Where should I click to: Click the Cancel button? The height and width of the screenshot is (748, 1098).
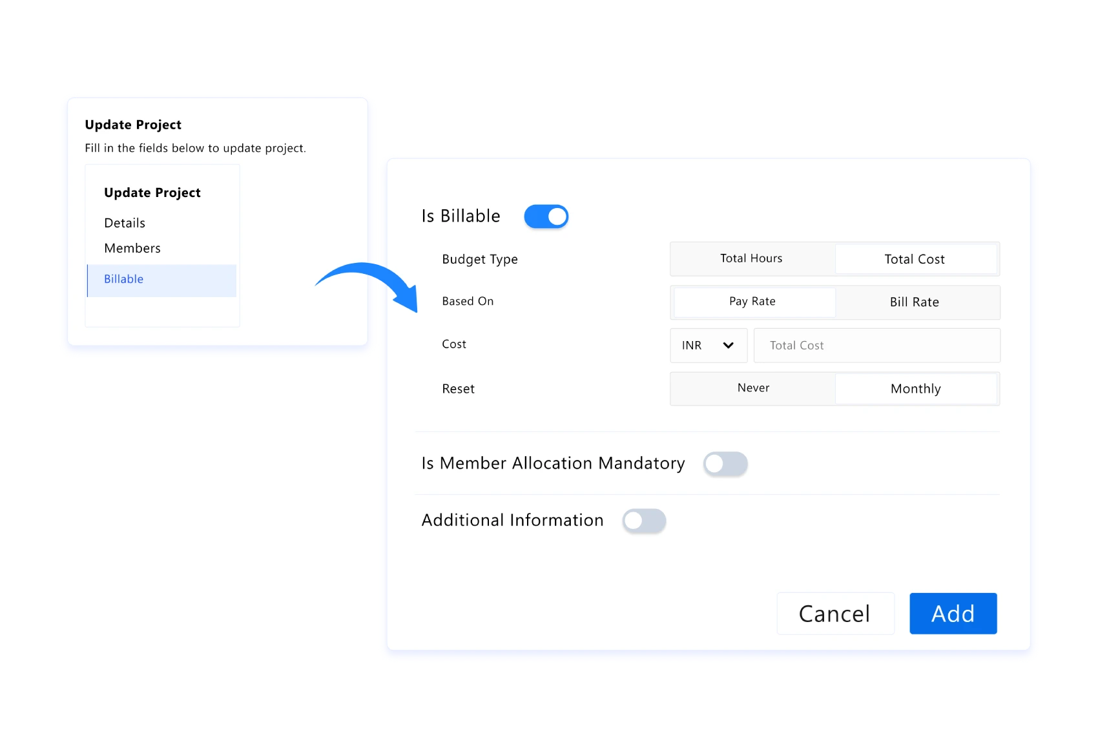pos(835,614)
